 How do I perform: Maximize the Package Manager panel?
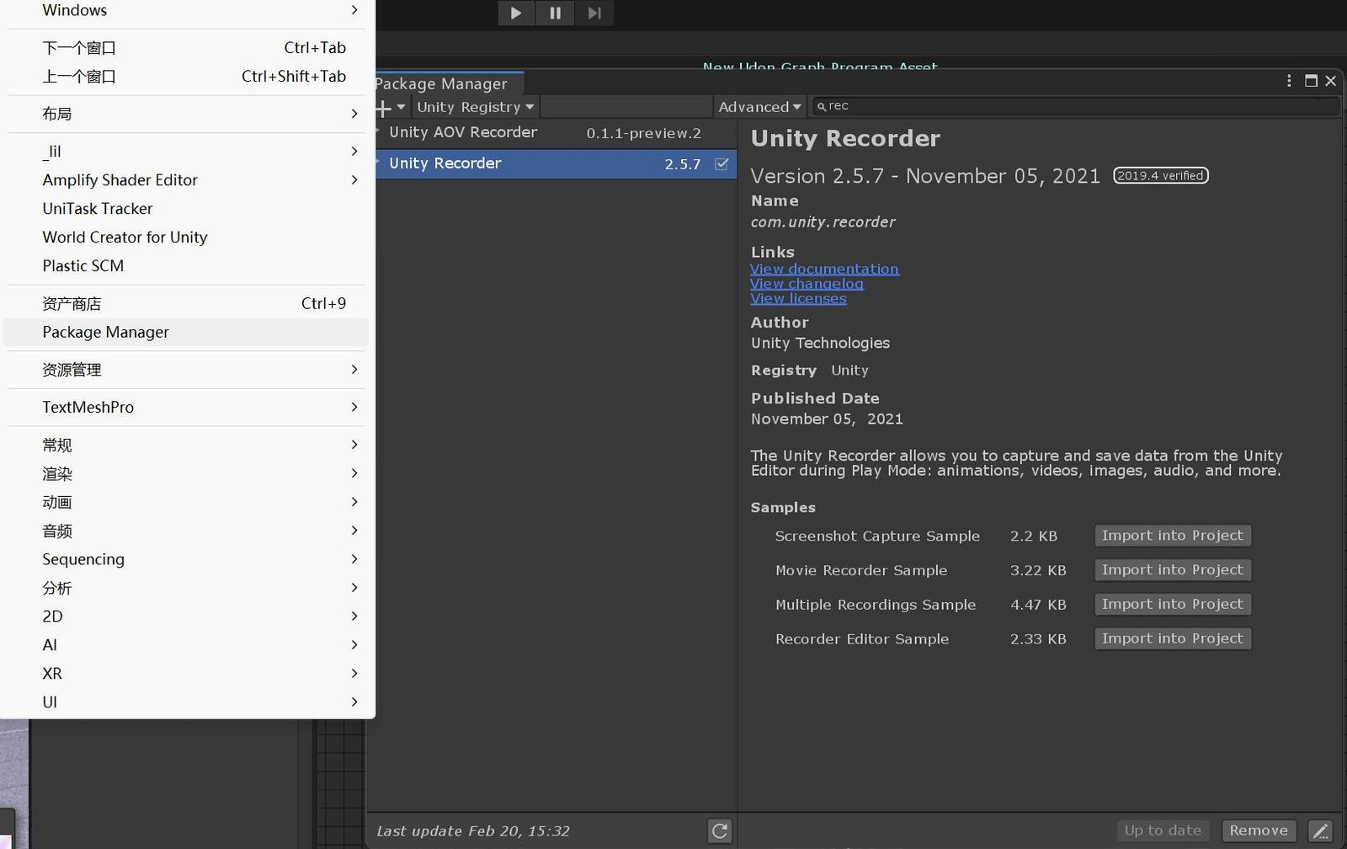click(x=1311, y=81)
